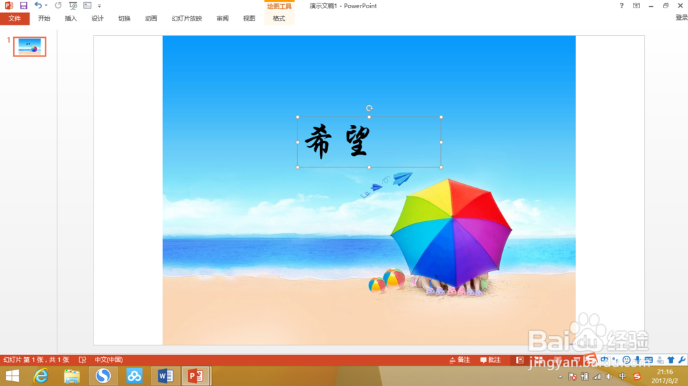Click the volume speaker tray icon
The height and width of the screenshot is (386, 688).
pos(609,377)
